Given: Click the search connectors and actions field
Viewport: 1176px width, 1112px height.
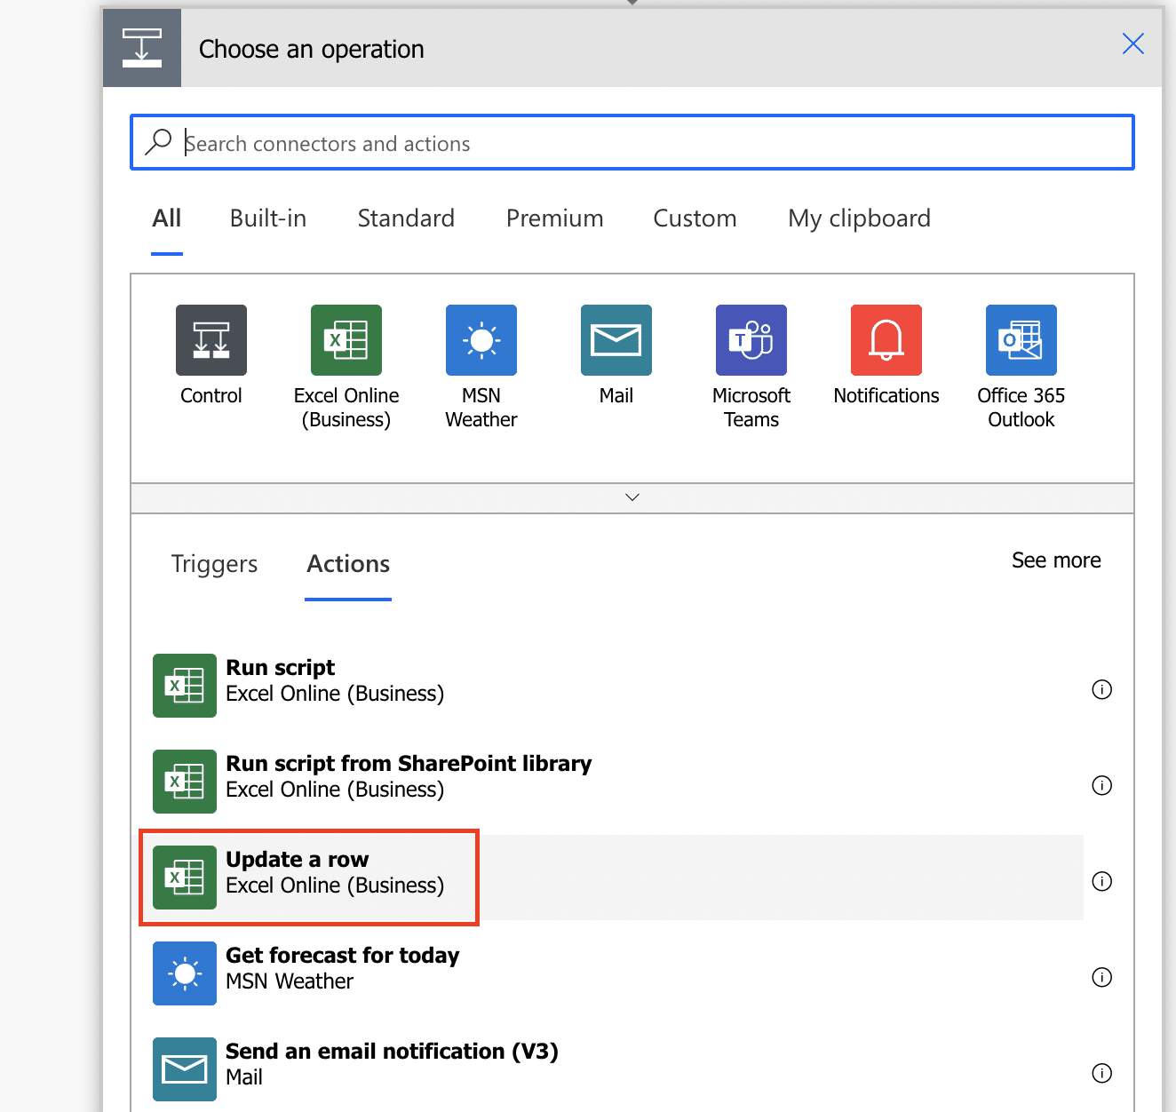Looking at the screenshot, I should 632,143.
